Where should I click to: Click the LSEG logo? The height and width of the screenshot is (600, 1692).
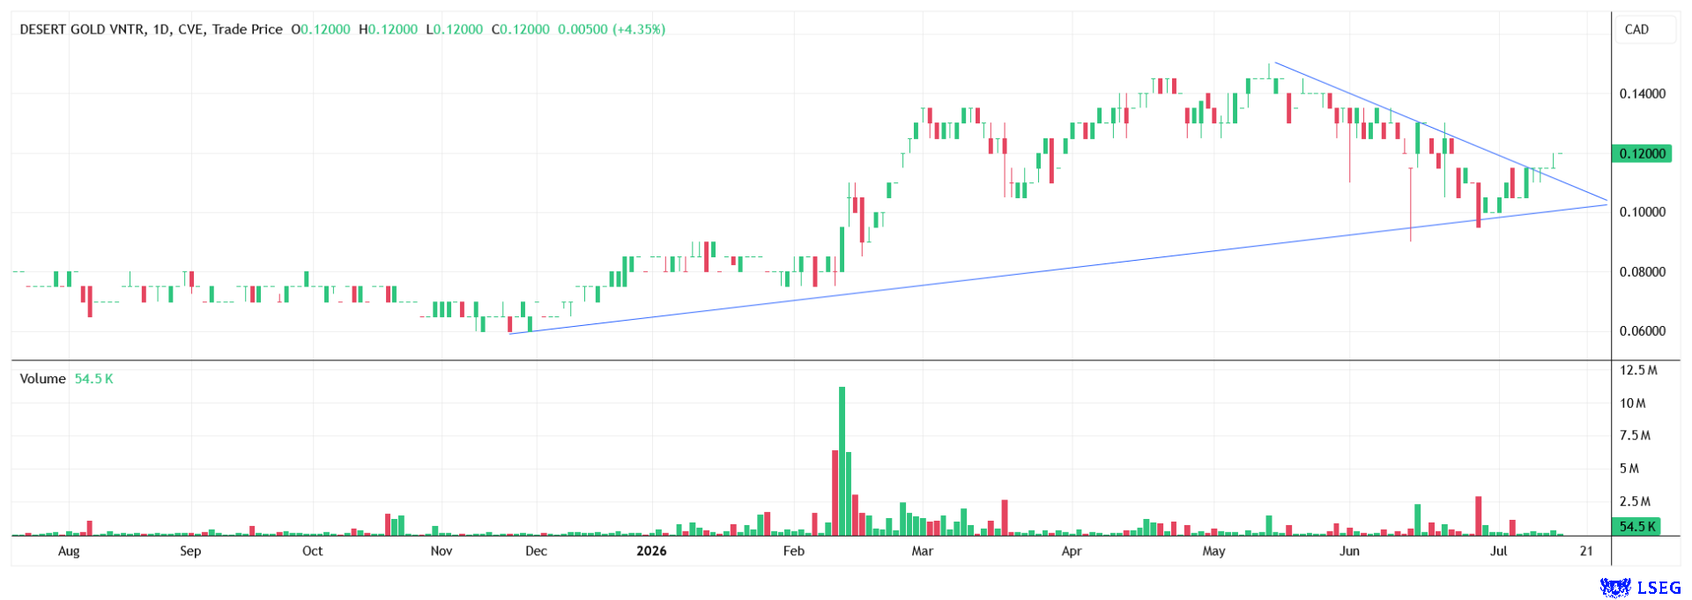coord(1640,588)
